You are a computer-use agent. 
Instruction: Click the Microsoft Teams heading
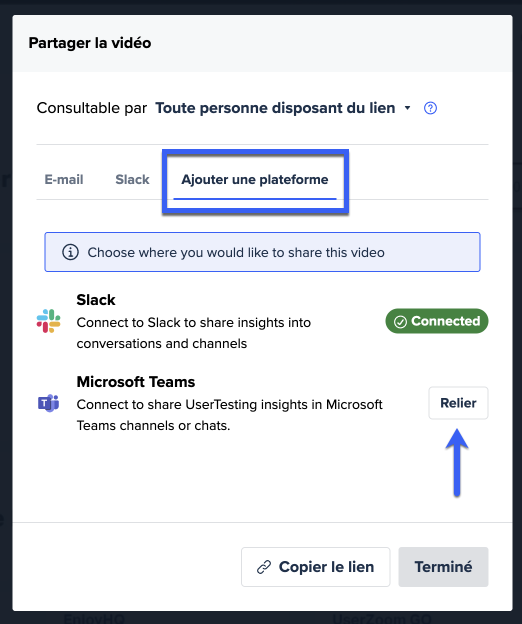tap(136, 382)
